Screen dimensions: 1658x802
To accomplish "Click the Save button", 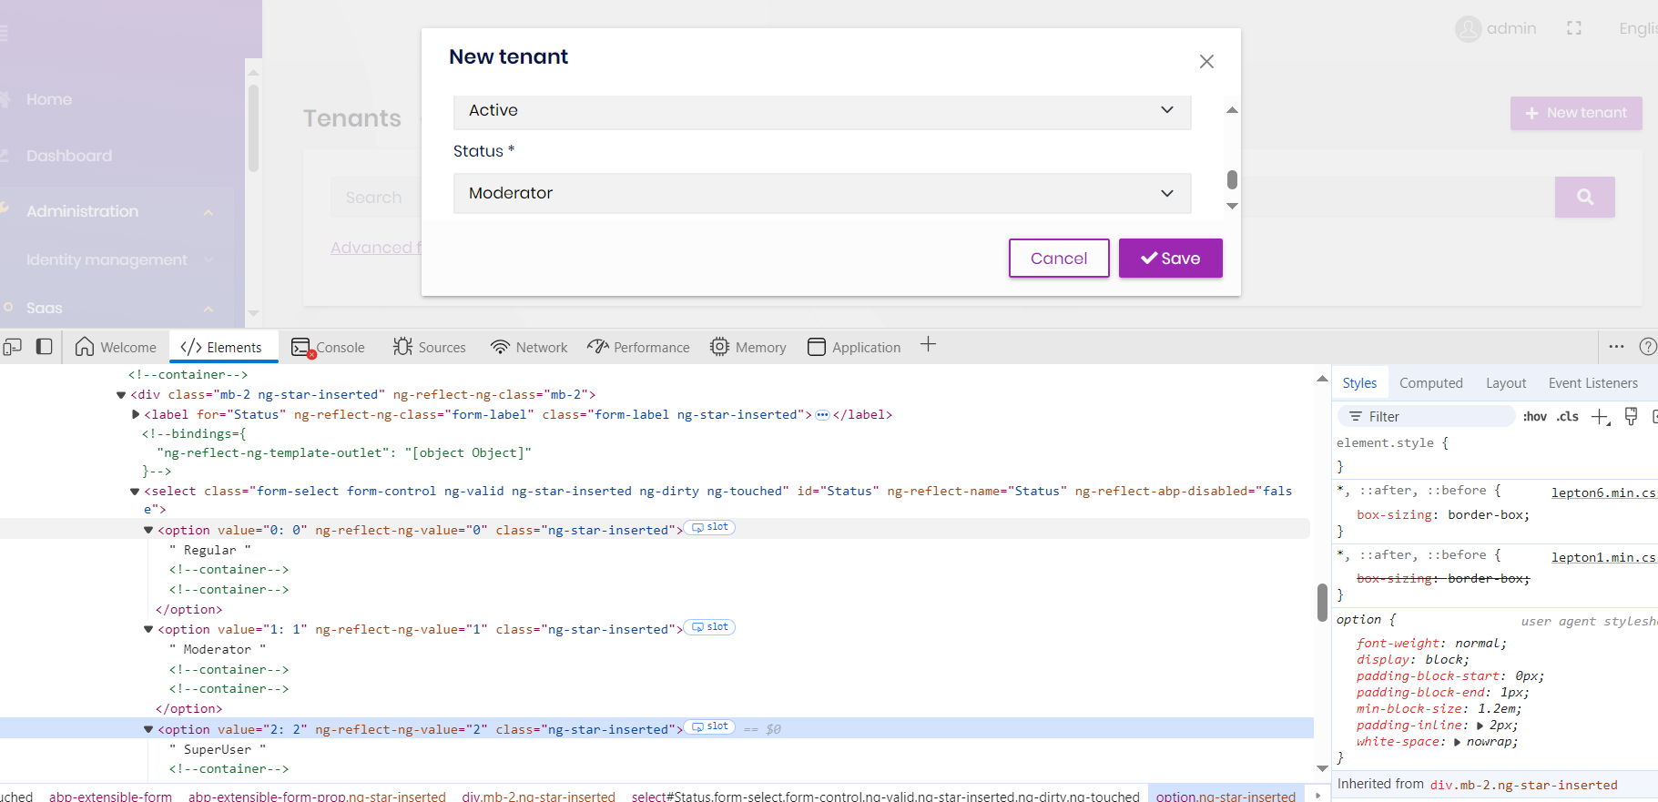I will coord(1170,259).
